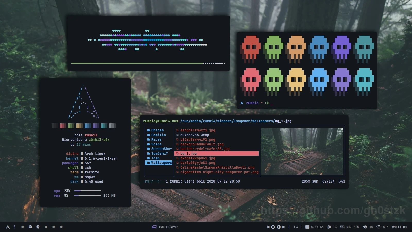Image resolution: width=412 pixels, height=232 pixels.
Task: Click the musicplayer window title in the bar
Action: tap(168, 227)
